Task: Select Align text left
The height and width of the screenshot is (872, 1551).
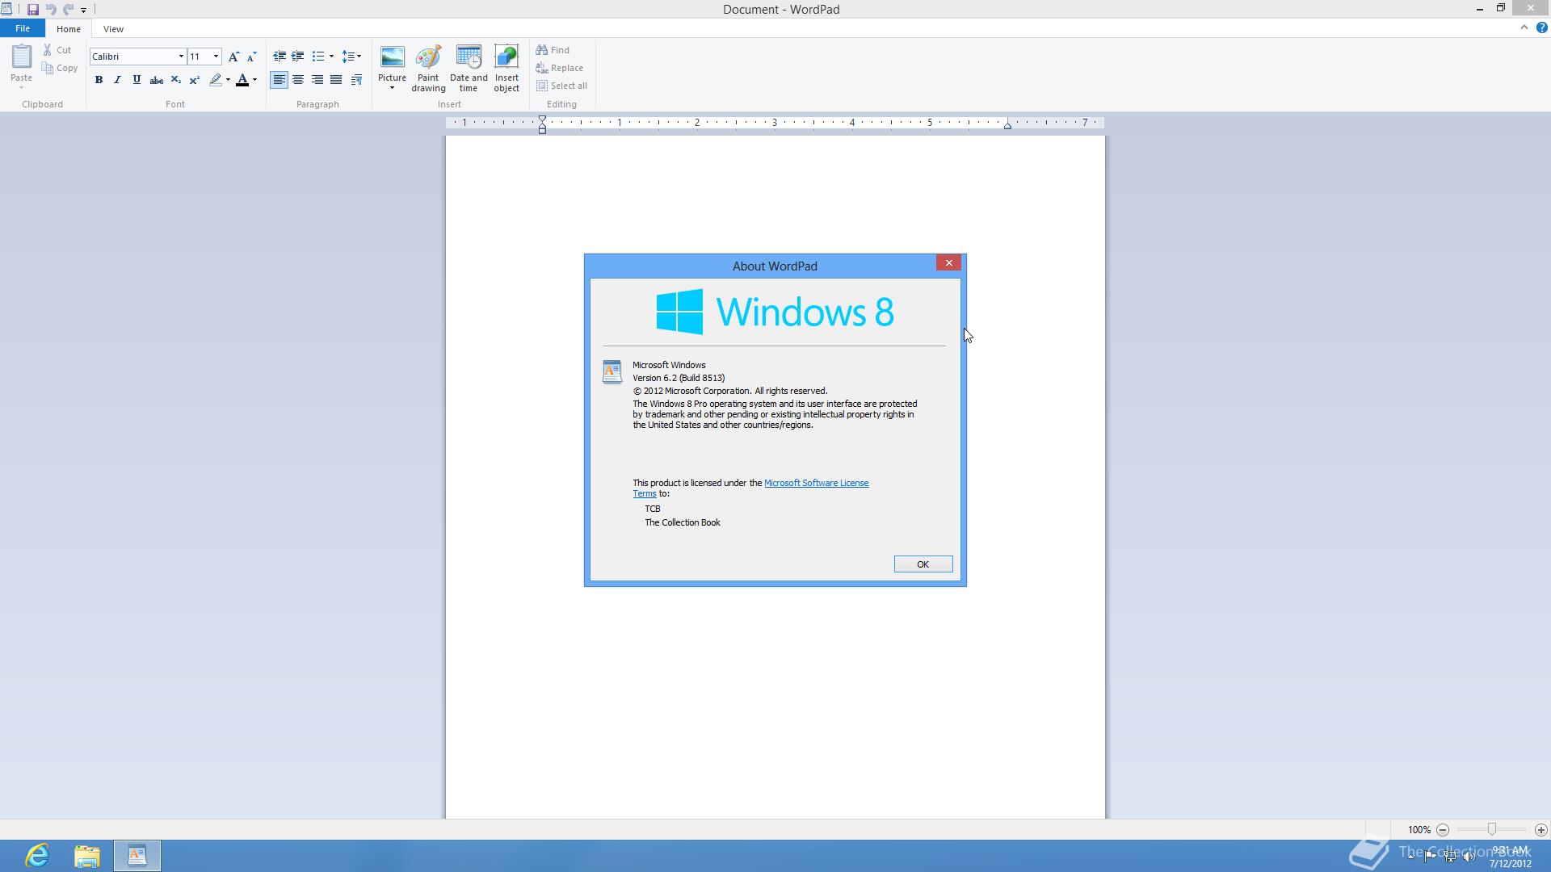Action: (x=279, y=80)
